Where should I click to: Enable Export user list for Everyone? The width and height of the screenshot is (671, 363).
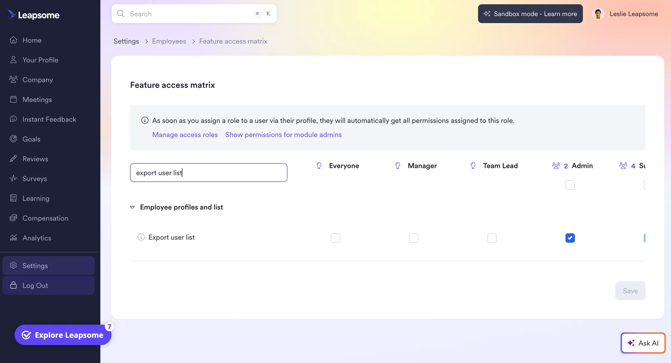335,238
